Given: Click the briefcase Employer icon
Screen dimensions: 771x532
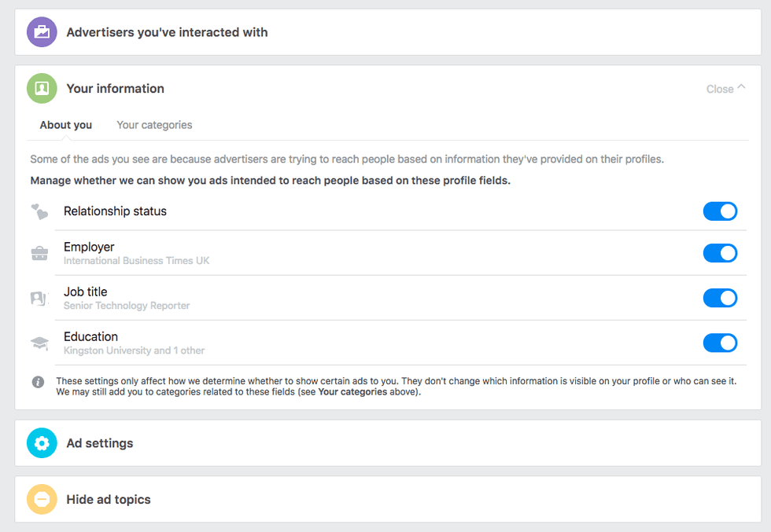Looking at the screenshot, I should coord(39,253).
